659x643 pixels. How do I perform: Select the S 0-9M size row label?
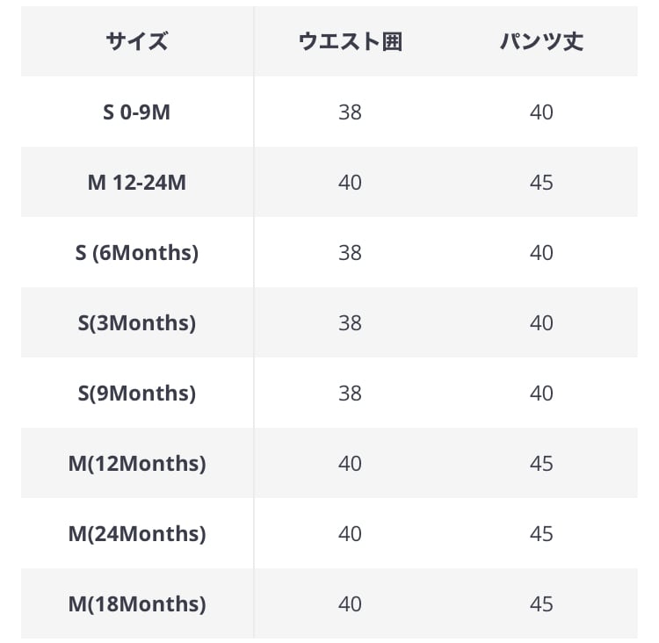tap(136, 112)
